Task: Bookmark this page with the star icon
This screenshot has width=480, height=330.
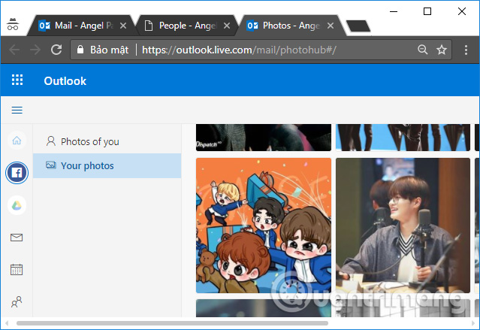Action: [442, 50]
